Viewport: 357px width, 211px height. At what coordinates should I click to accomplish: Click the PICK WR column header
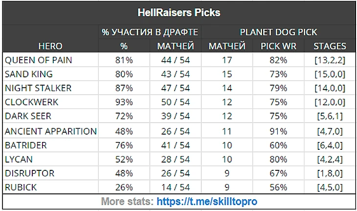click(277, 47)
